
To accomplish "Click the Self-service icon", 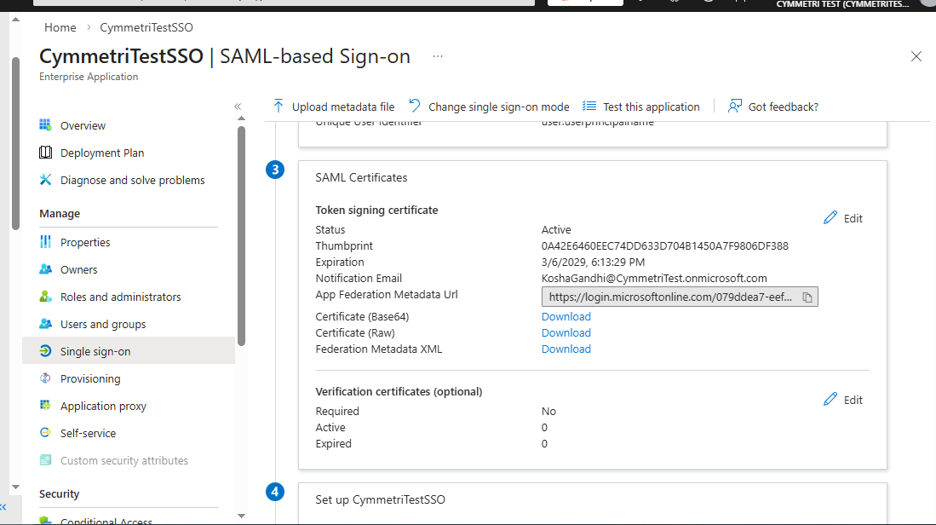I will (x=45, y=432).
